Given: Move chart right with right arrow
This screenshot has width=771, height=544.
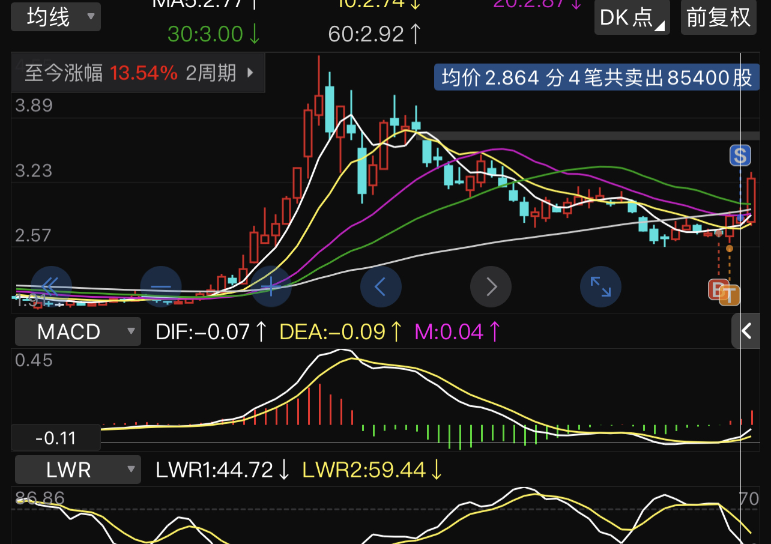Looking at the screenshot, I should (491, 286).
